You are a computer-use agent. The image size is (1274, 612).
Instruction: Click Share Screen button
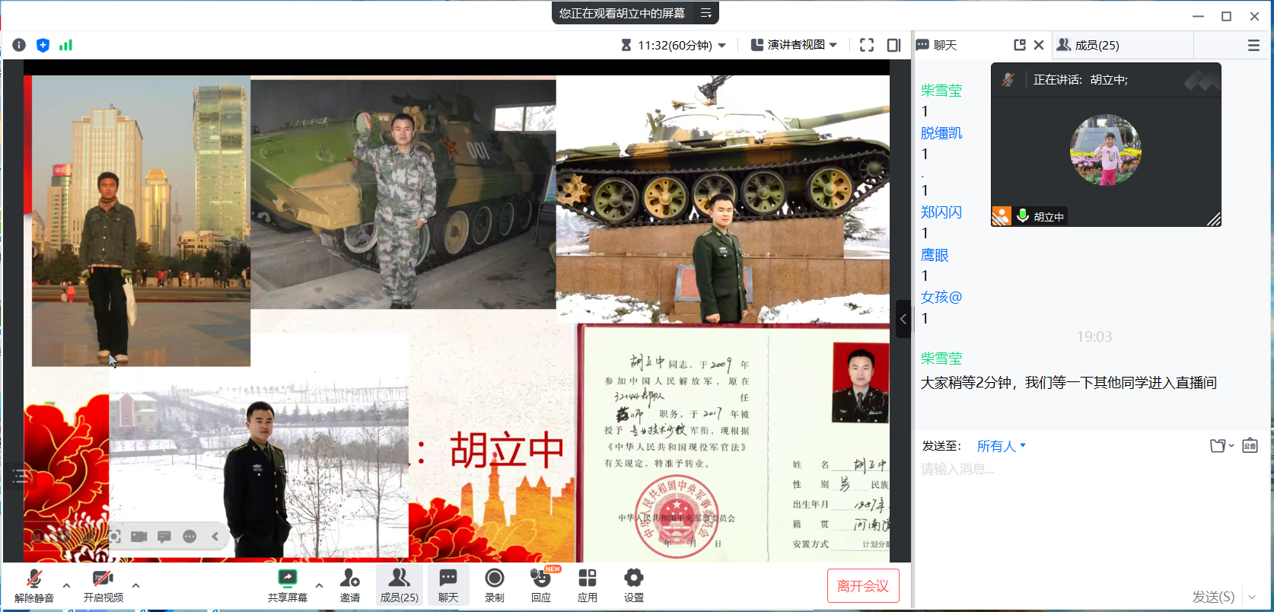287,585
